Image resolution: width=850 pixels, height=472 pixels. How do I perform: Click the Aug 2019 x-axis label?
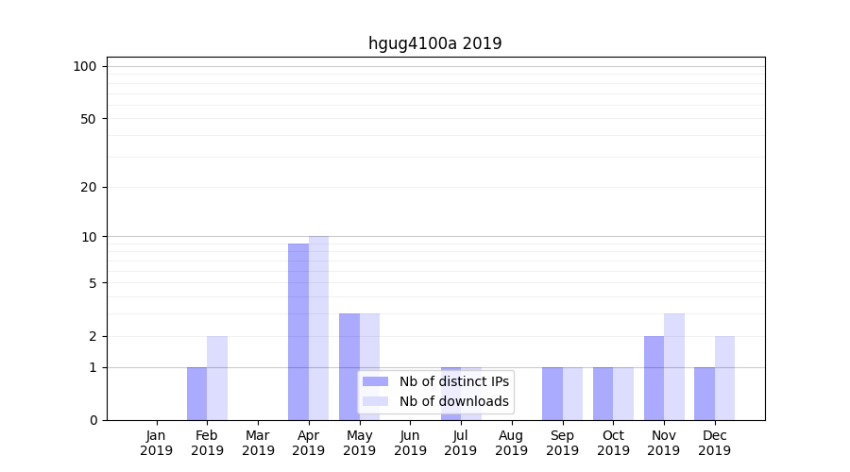click(511, 443)
